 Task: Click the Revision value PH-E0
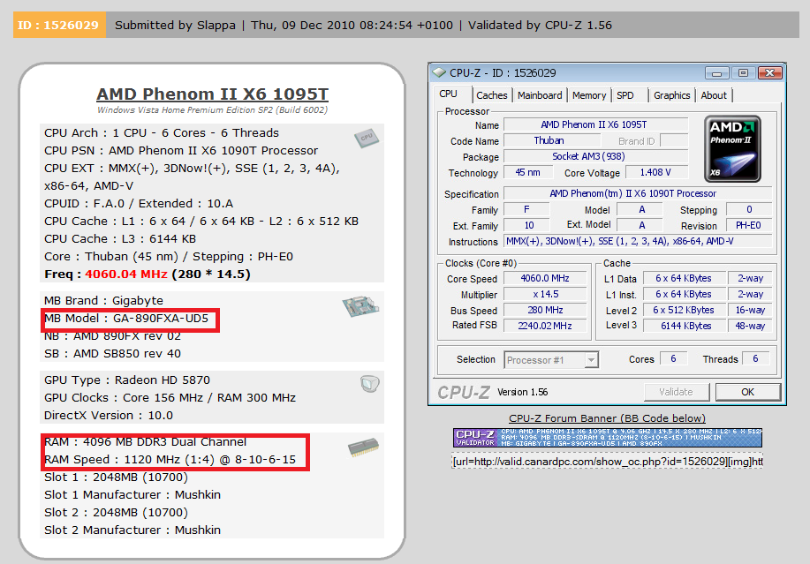[748, 225]
